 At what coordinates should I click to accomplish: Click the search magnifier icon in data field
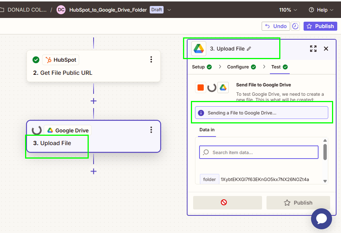click(x=206, y=152)
